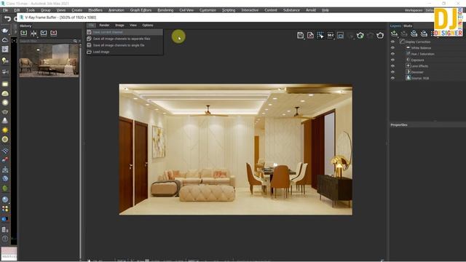Click Save current channel toolbar icon
466x262 pixels.
300,36
